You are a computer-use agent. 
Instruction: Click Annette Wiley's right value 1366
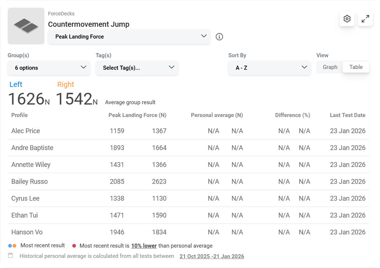pos(159,165)
